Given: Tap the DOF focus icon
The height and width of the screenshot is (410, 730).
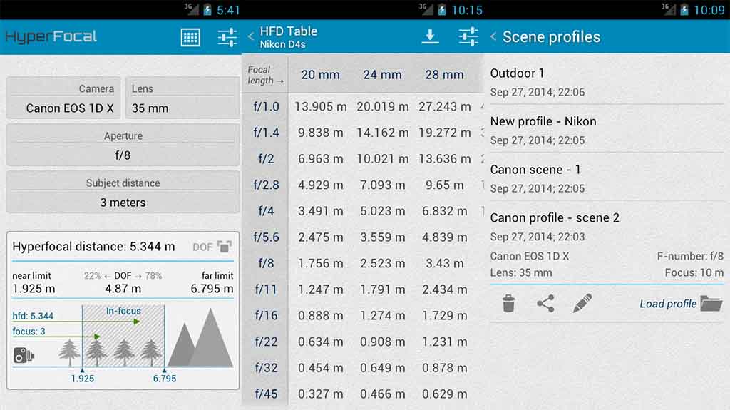Looking at the screenshot, I should pyautogui.click(x=225, y=247).
